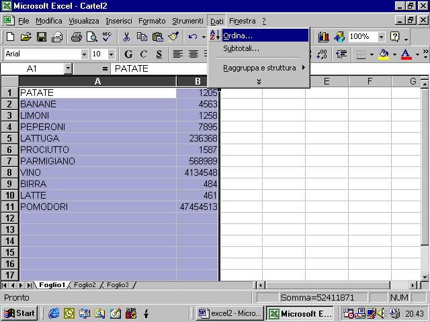This screenshot has width=430, height=322.
Task: Click cell containing PARMIGIANO
Action: click(97, 161)
